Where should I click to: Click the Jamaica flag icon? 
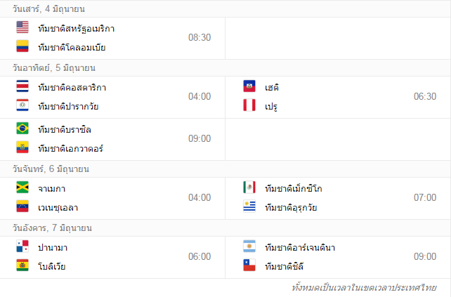pyautogui.click(x=22, y=188)
